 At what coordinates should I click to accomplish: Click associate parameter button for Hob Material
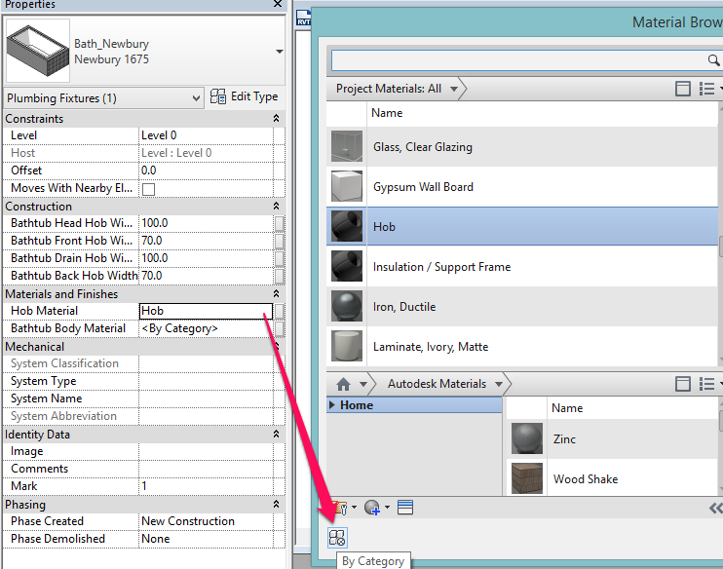(x=280, y=311)
